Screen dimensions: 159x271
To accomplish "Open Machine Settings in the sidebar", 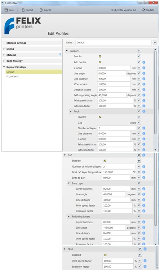I will pos(16,43).
